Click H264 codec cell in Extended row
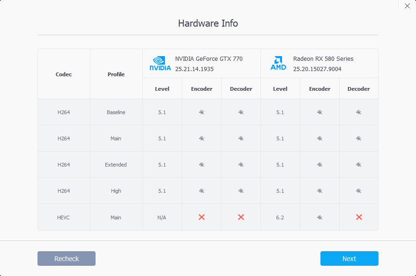 click(x=64, y=165)
